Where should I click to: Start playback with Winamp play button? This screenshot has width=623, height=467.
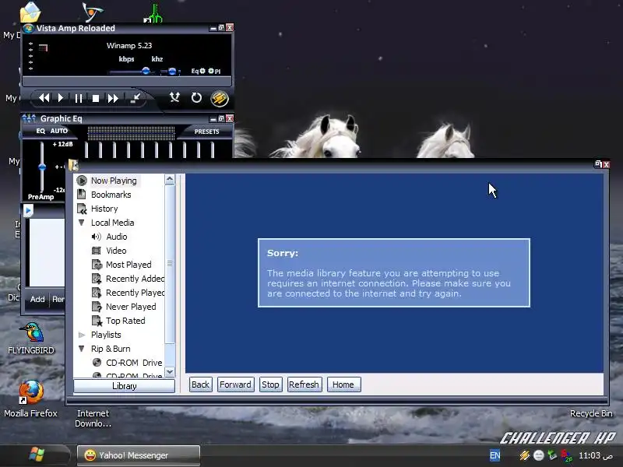point(61,98)
